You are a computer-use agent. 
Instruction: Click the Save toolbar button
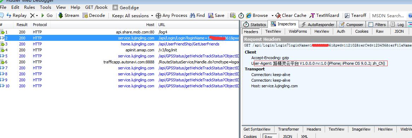click(x=216, y=15)
